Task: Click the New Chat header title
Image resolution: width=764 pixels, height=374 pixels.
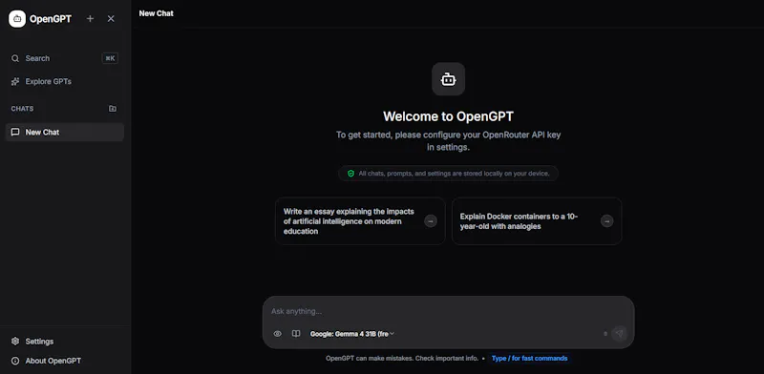Action: tap(156, 13)
